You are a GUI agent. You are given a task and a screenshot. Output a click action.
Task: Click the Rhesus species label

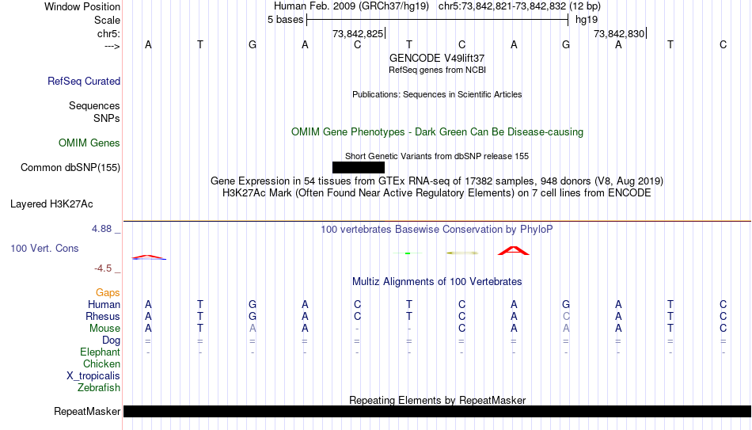coord(103,316)
